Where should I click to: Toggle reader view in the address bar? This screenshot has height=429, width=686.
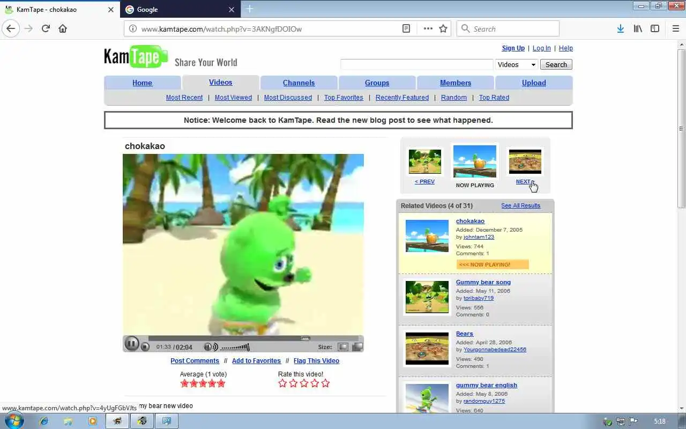407,28
